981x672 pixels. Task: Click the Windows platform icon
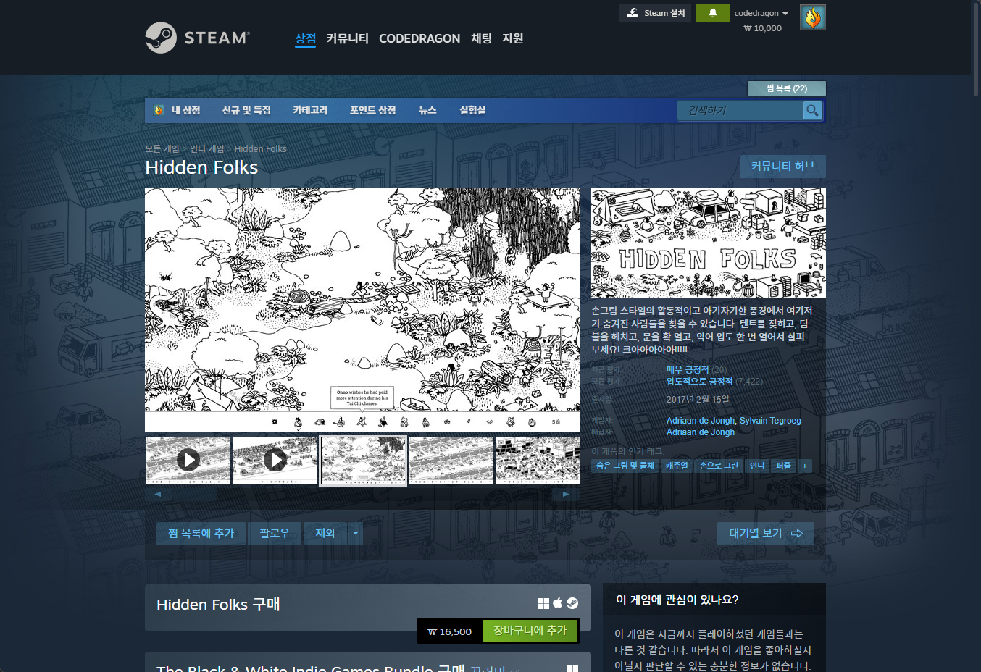click(x=543, y=603)
